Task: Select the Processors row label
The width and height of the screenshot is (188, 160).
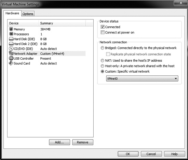Action: click(21, 34)
